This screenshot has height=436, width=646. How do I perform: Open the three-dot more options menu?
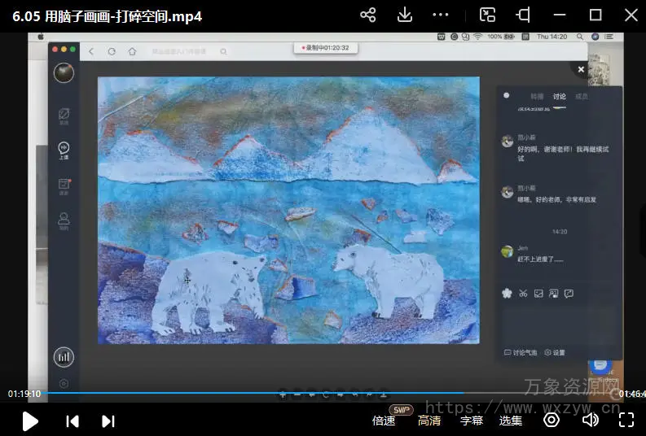441,15
